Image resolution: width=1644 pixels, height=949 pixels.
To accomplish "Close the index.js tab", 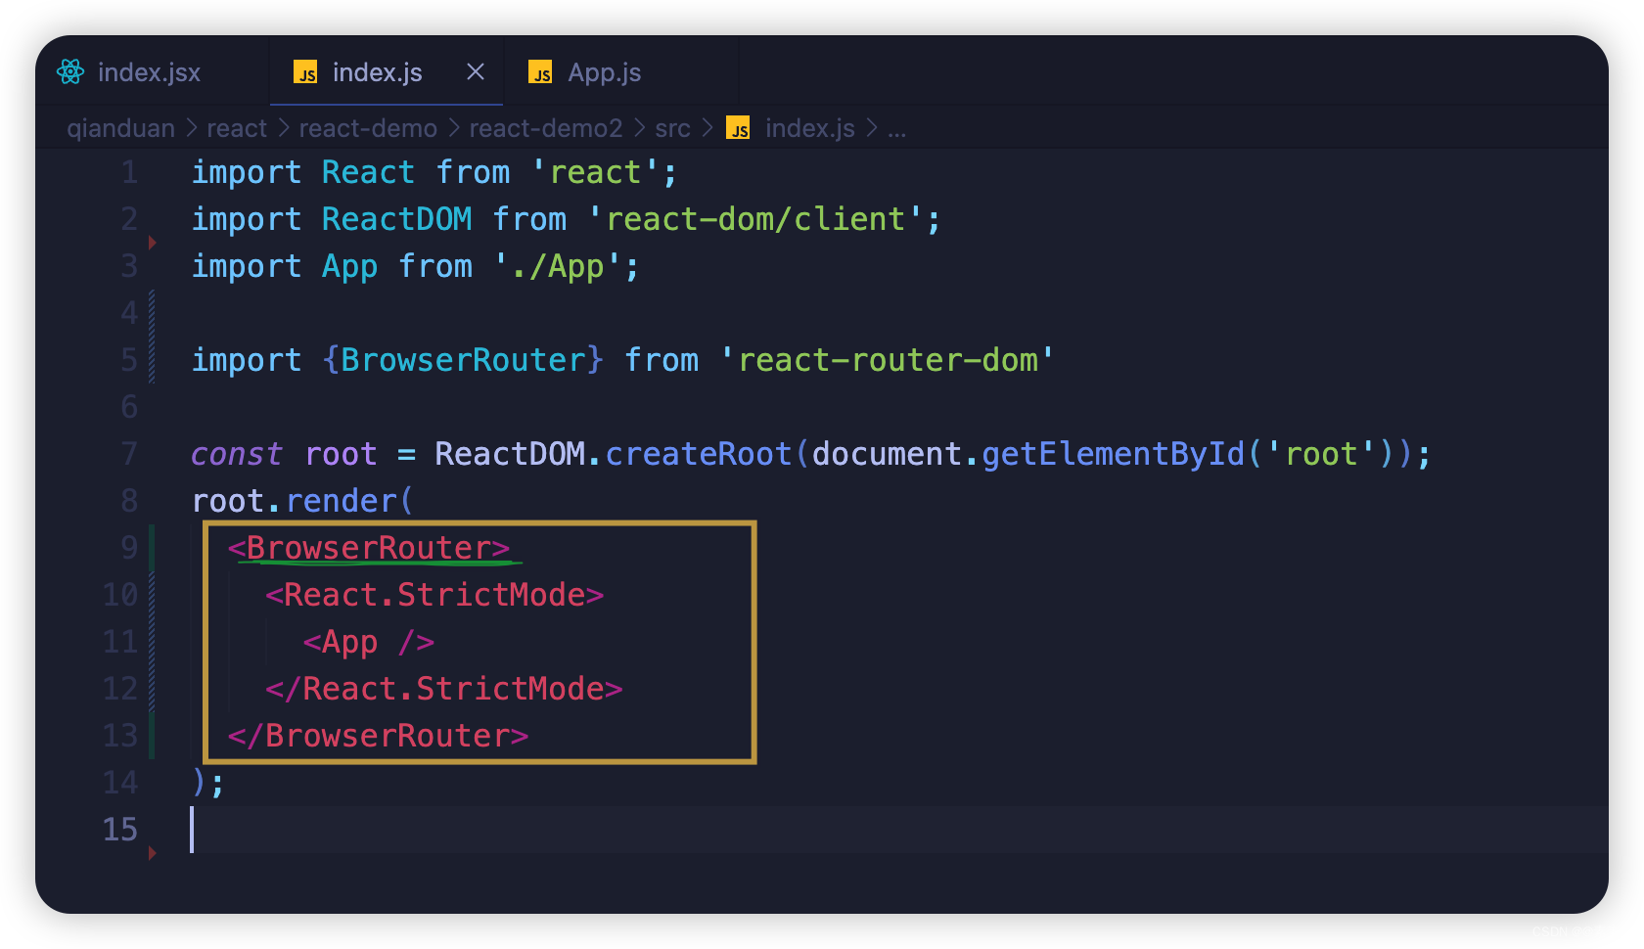I will coord(476,71).
